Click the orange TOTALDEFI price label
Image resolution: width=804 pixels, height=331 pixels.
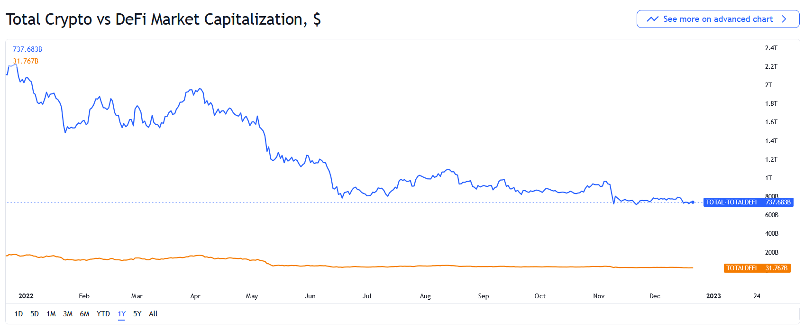758,268
